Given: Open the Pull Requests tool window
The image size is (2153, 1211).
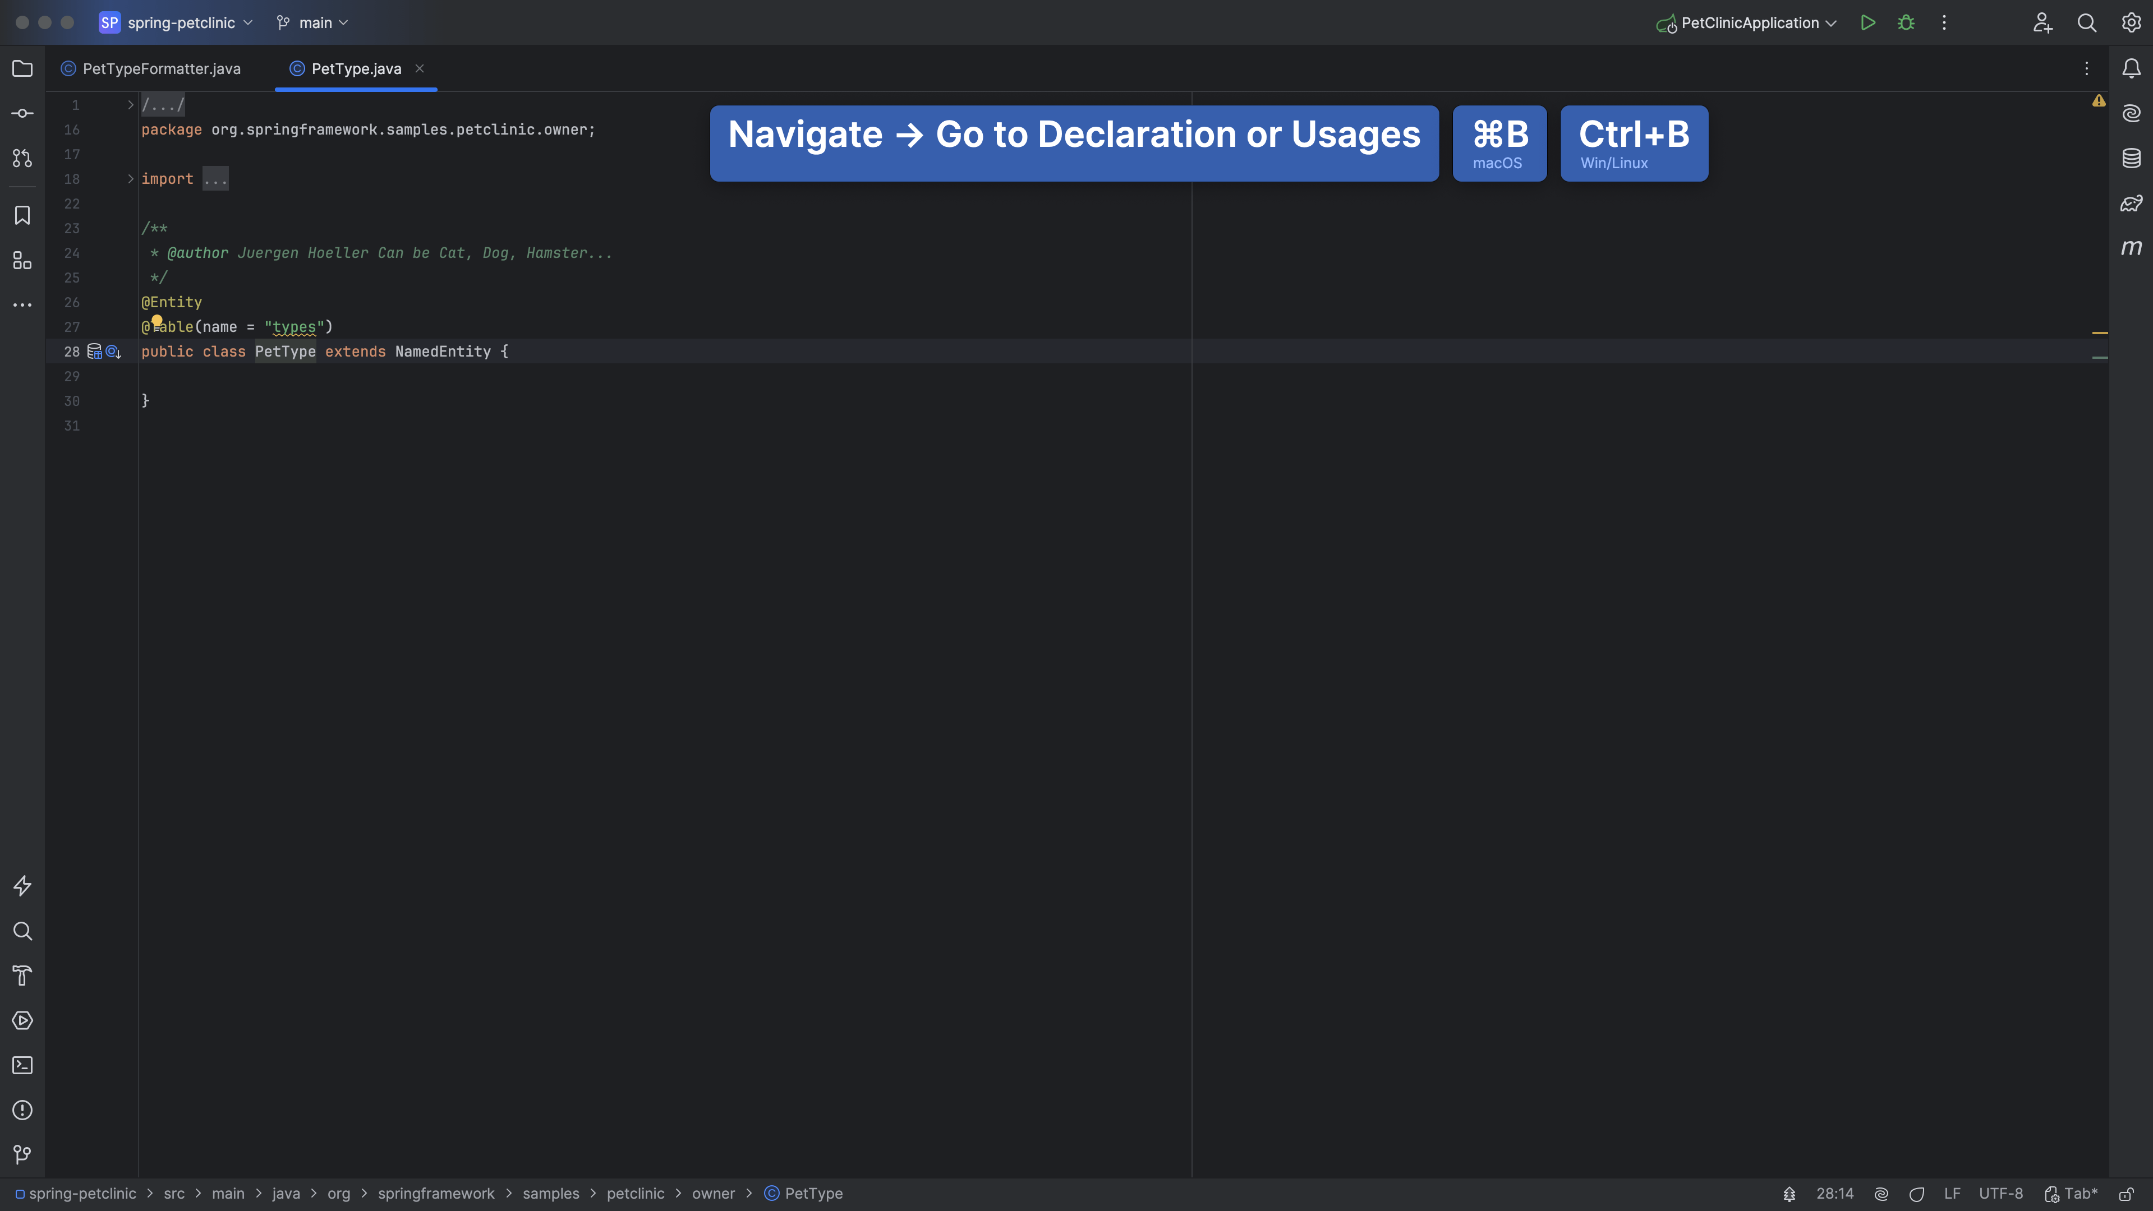Looking at the screenshot, I should coord(22,158).
